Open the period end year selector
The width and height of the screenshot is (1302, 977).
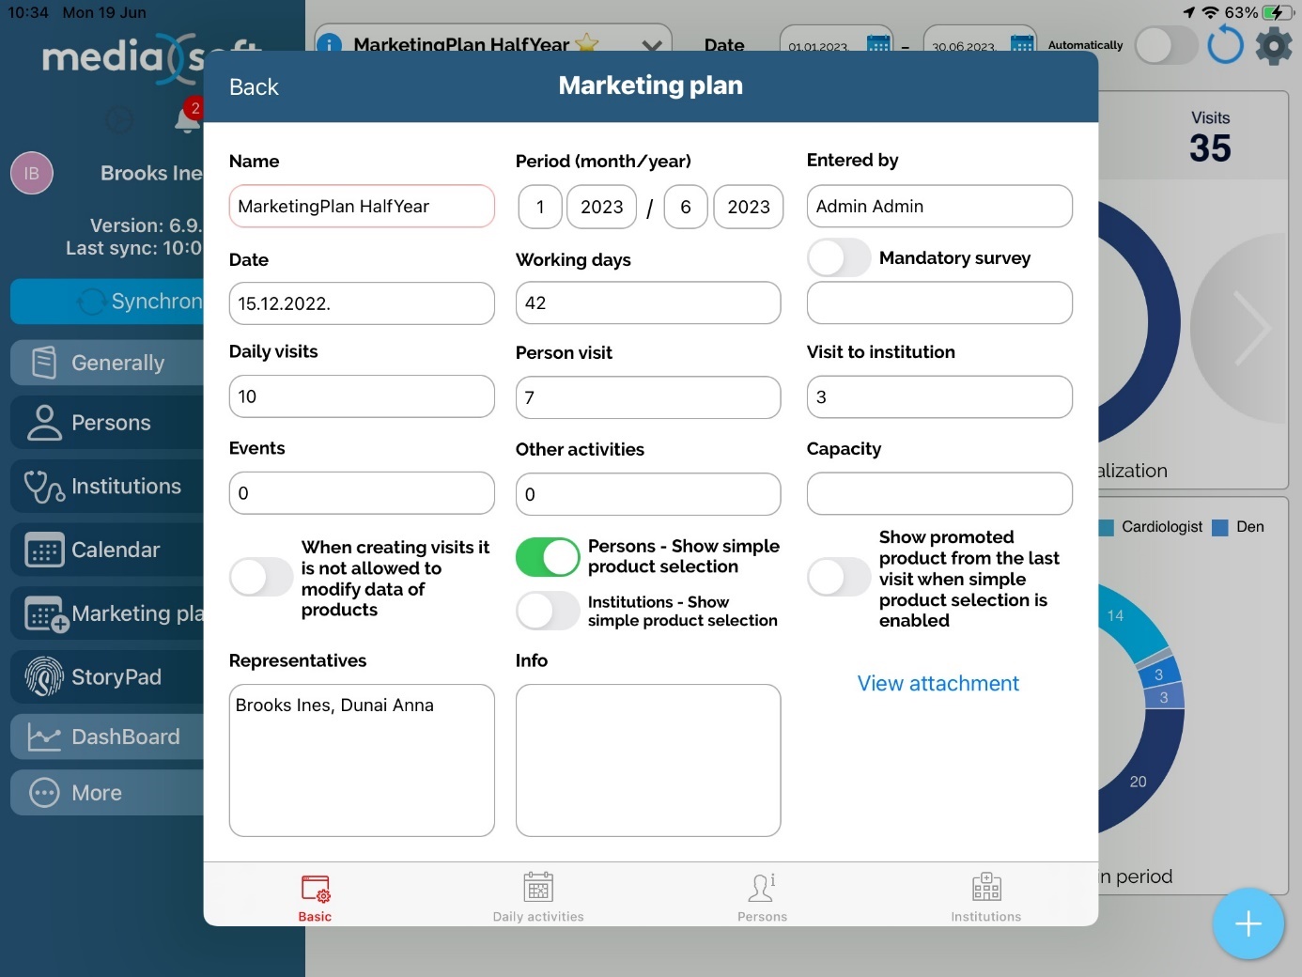[x=748, y=207]
